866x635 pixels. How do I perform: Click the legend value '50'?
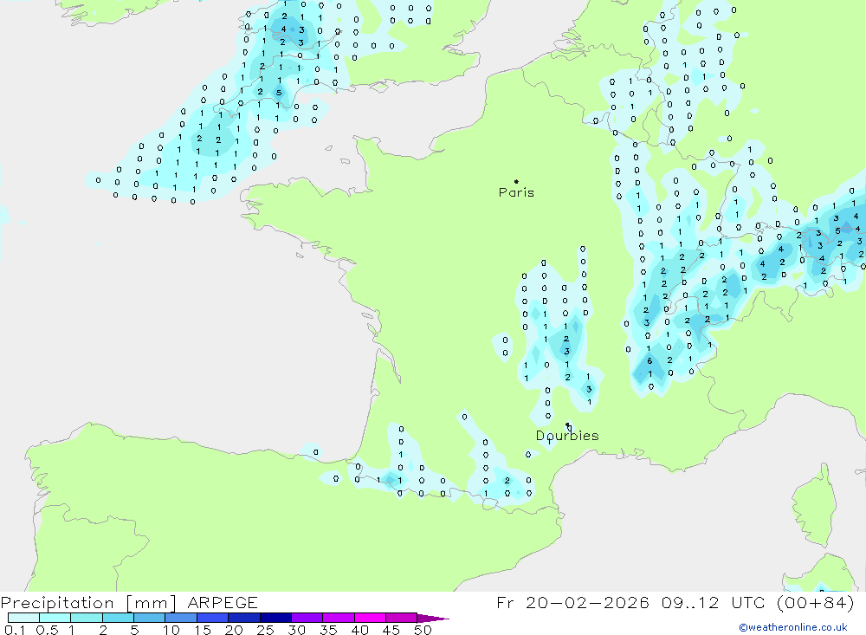point(423,630)
